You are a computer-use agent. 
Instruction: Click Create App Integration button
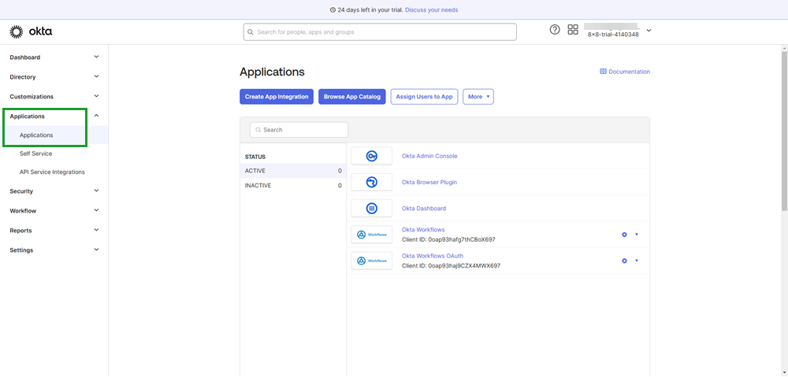tap(277, 97)
